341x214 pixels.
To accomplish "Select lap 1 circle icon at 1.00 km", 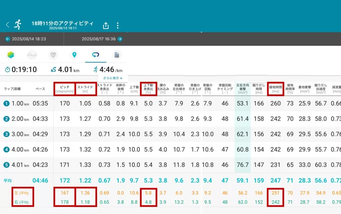I will (6, 103).
